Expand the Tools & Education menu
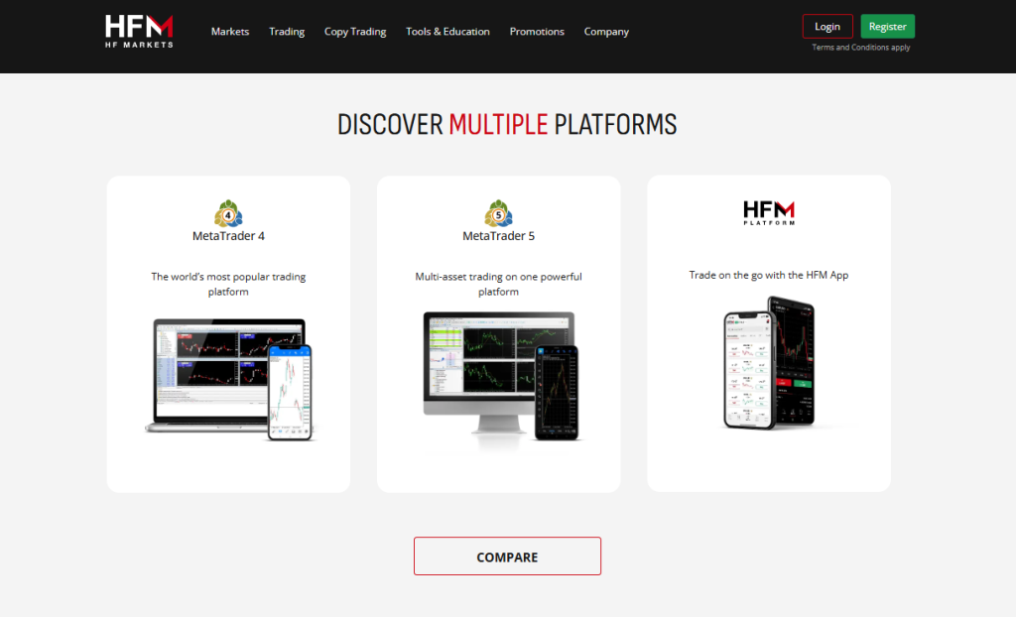Viewport: 1016px width, 617px height. point(447,32)
